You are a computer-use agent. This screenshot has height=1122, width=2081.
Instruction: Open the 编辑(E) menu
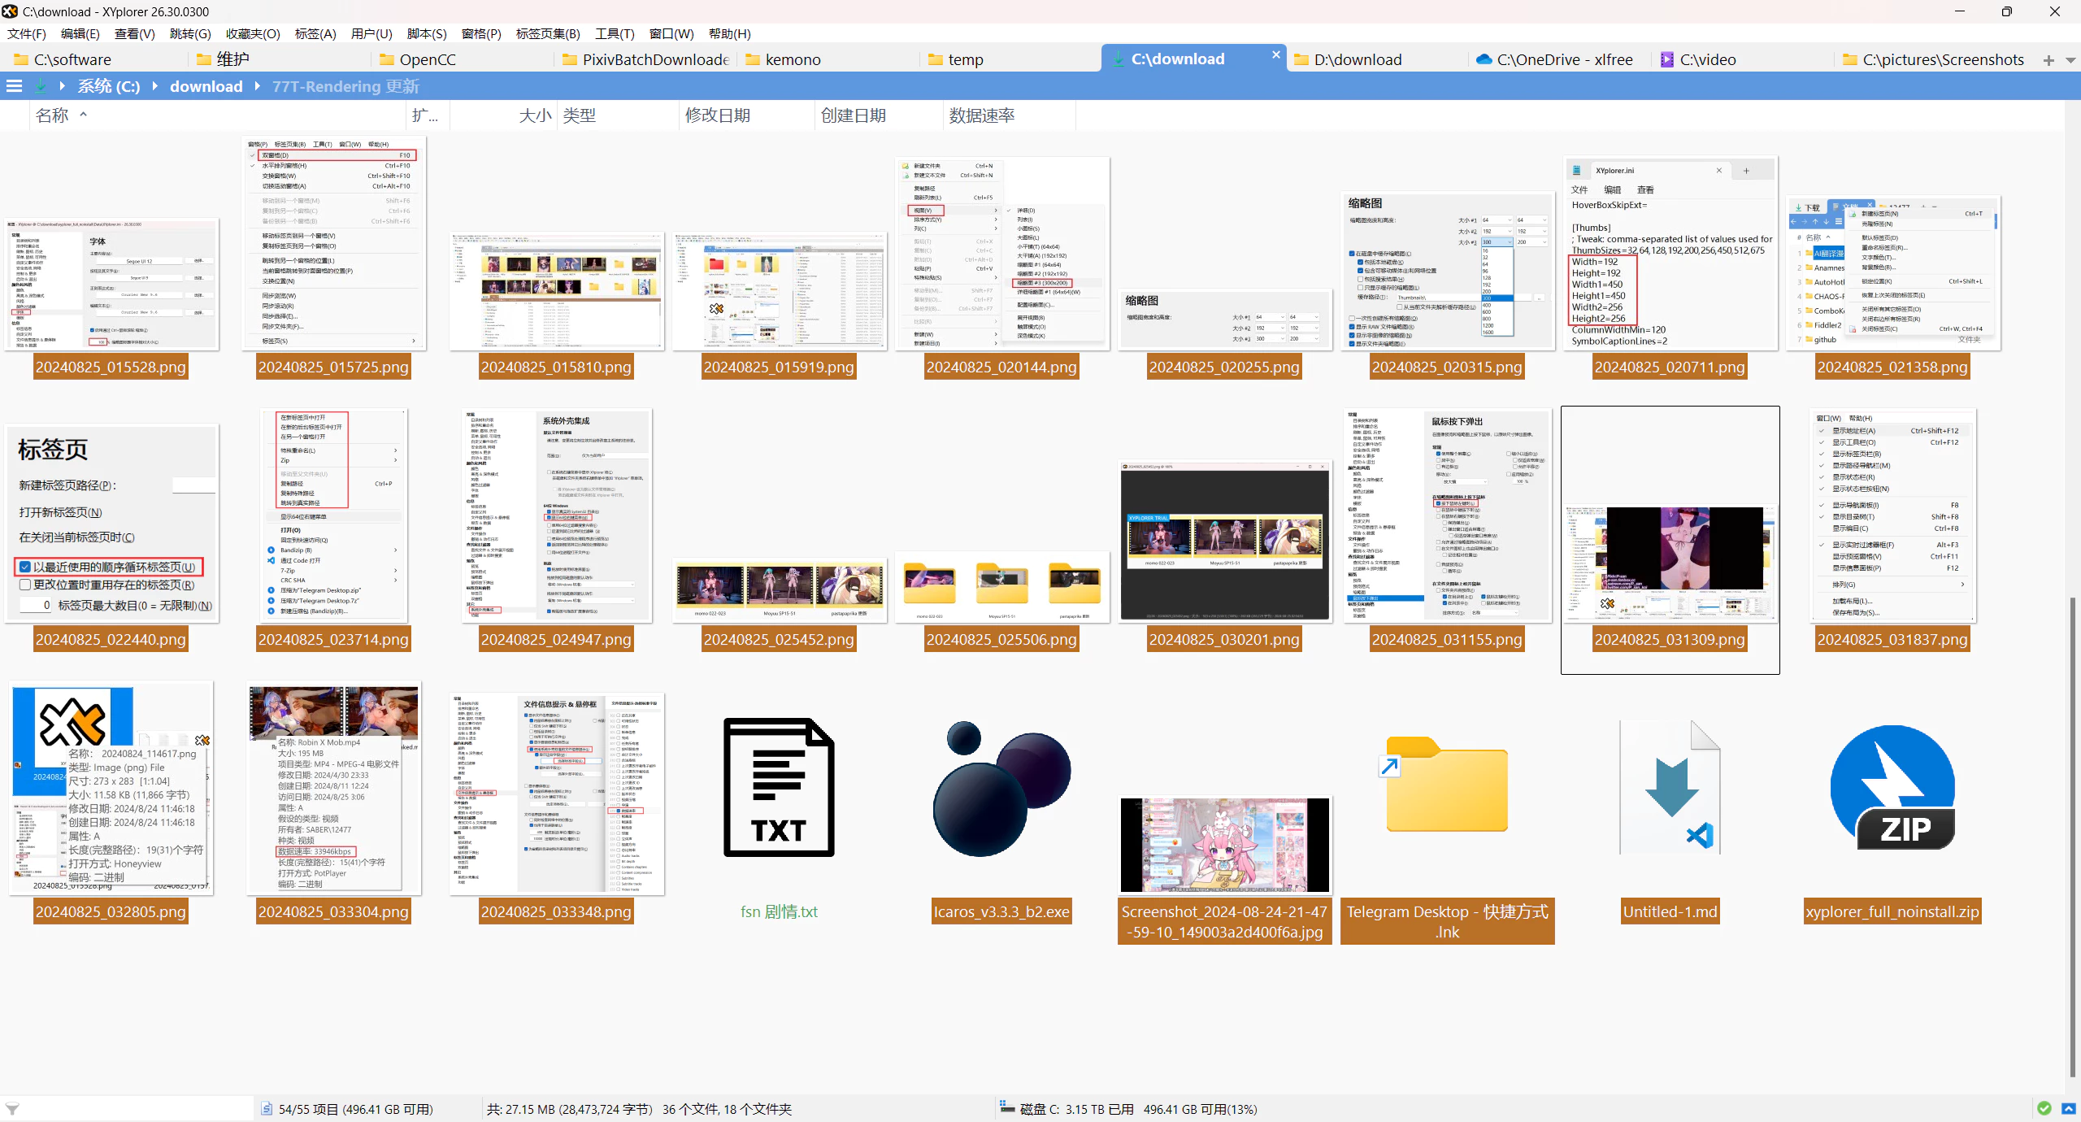click(x=80, y=33)
